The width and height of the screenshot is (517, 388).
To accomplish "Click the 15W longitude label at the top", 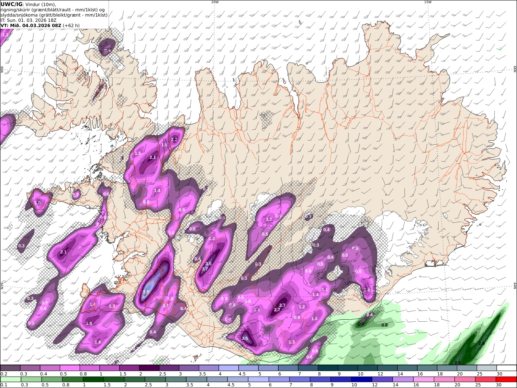I will (428, 2).
